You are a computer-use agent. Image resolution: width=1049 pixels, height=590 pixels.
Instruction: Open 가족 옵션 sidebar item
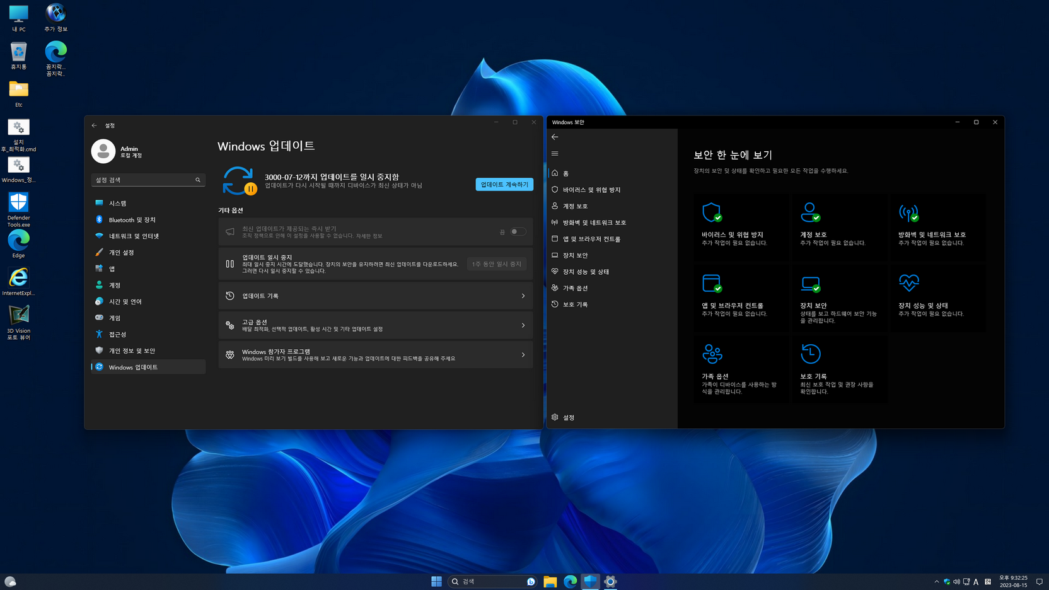(611, 288)
